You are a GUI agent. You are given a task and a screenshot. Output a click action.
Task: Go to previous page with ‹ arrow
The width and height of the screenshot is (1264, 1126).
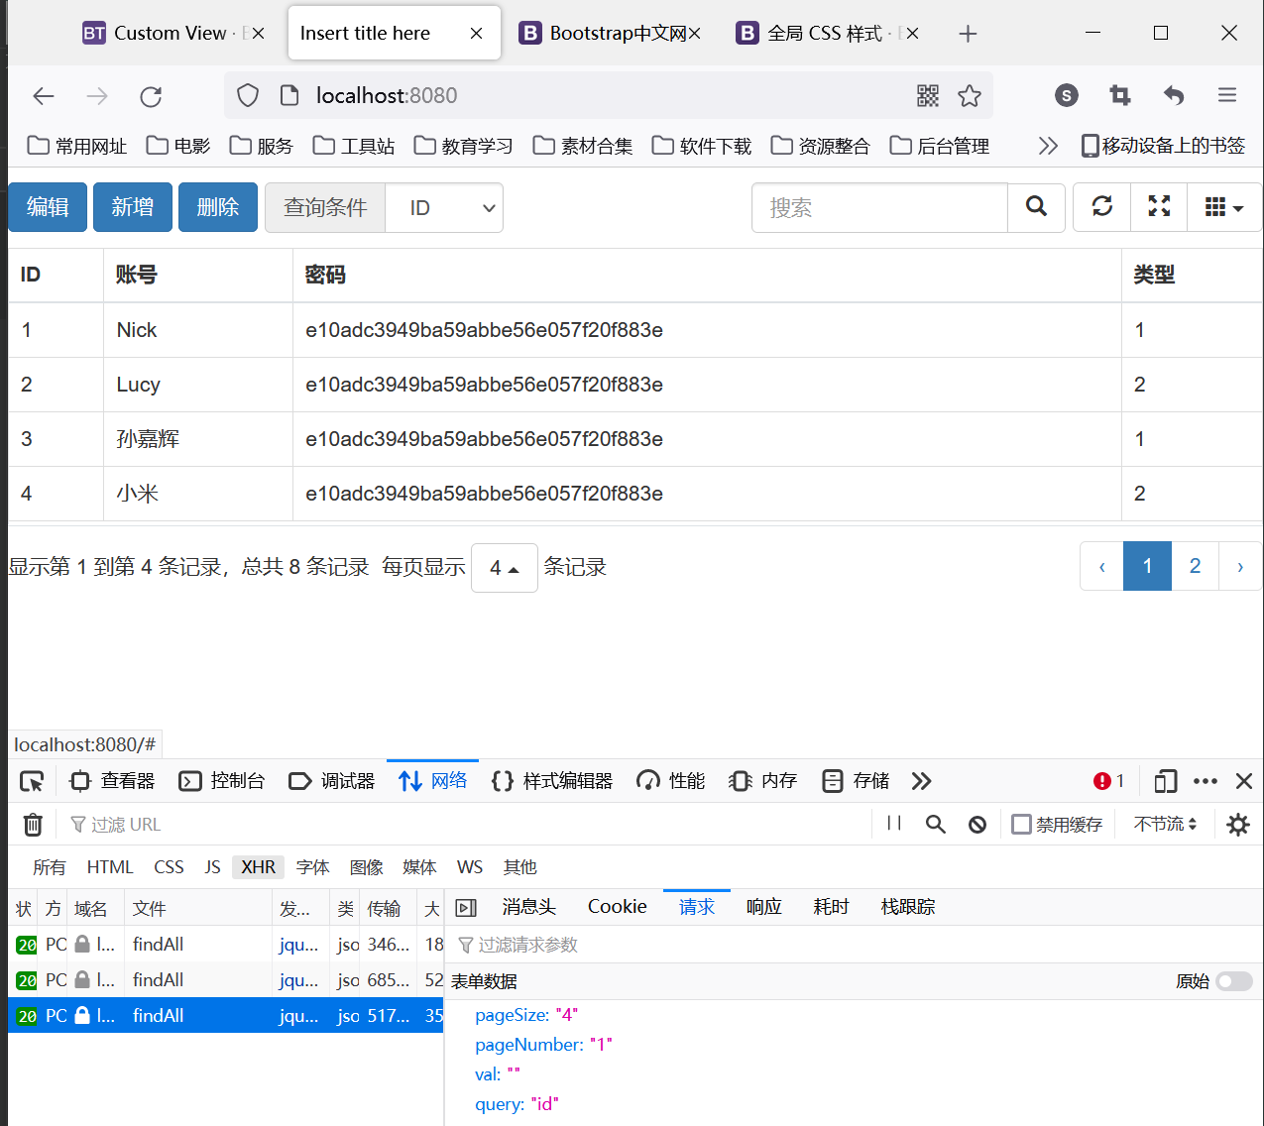[x=1101, y=566]
